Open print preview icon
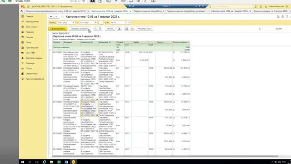Screen dimensions: 291x164 pos(119,29)
